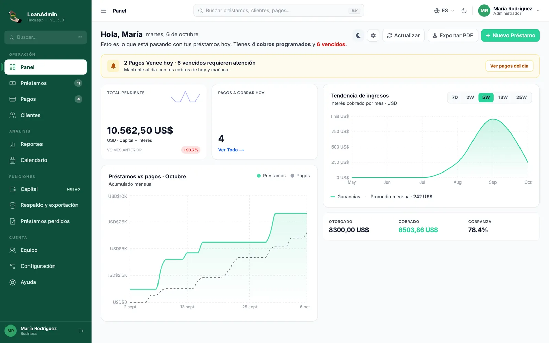This screenshot has height=343, width=549.
Task: Open the ES language dropdown
Action: (444, 11)
